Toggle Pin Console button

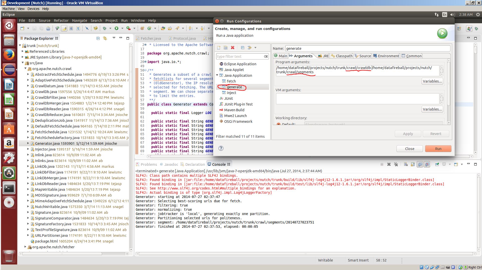[x=437, y=164]
